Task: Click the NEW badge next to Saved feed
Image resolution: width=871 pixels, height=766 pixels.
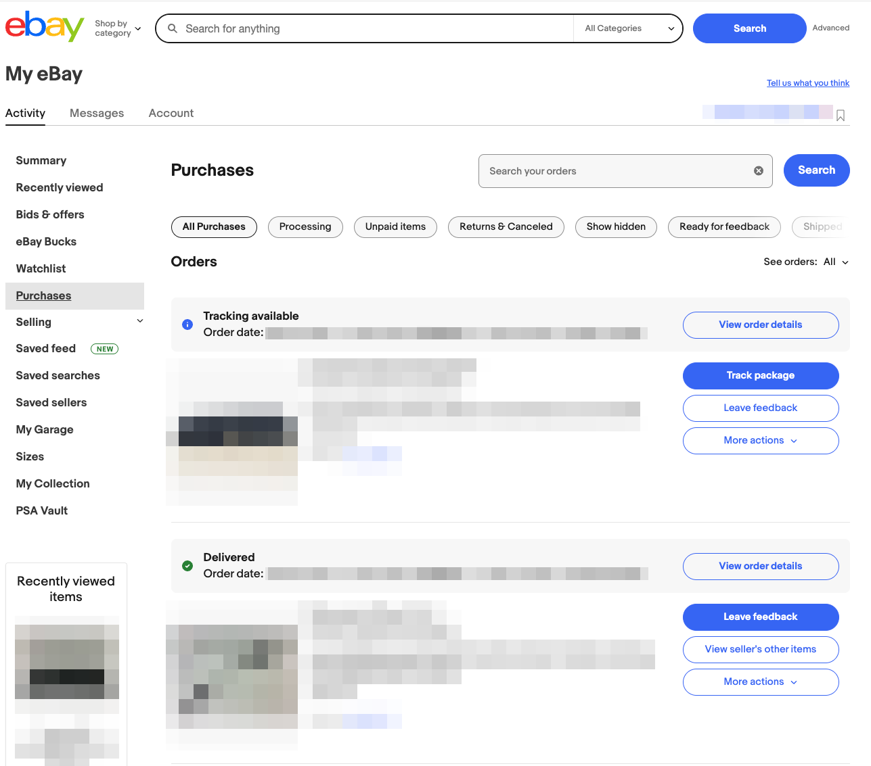Action: coord(104,349)
